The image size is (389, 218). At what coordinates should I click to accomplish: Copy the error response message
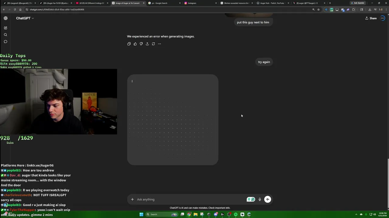129,44
